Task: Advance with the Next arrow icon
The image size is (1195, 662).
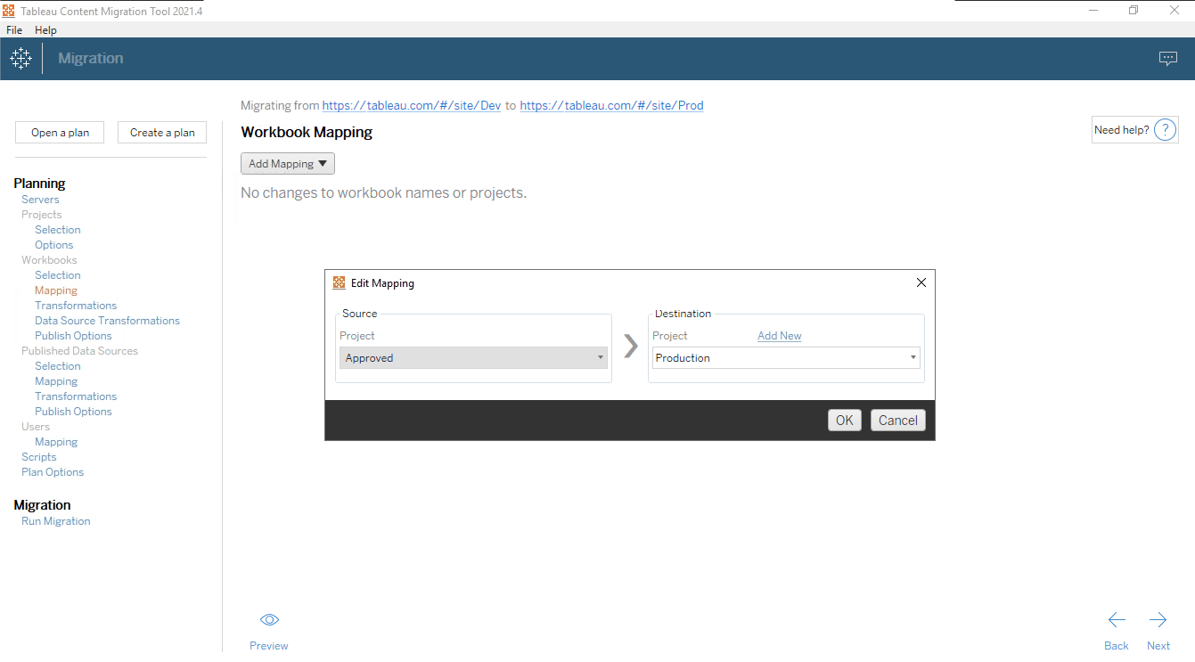Action: tap(1158, 620)
